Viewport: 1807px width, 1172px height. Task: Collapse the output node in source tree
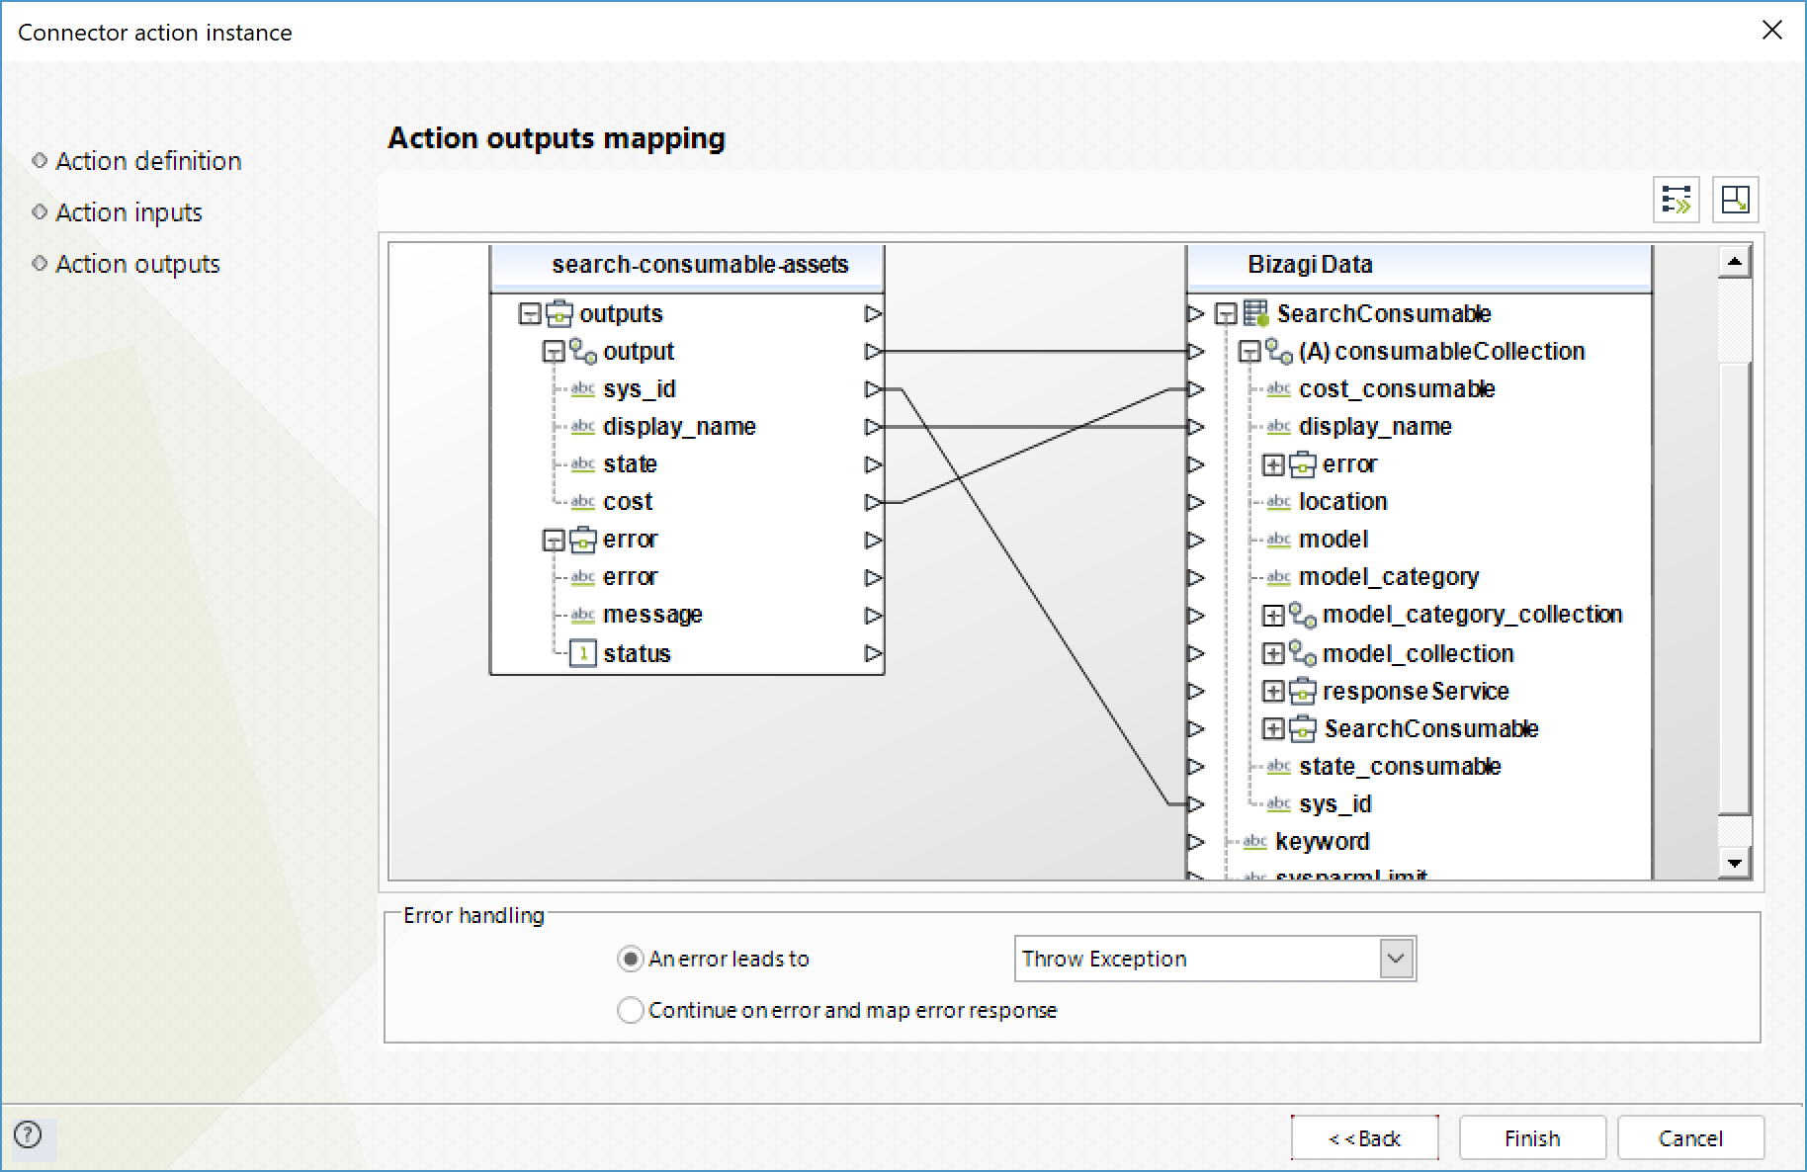pos(554,352)
